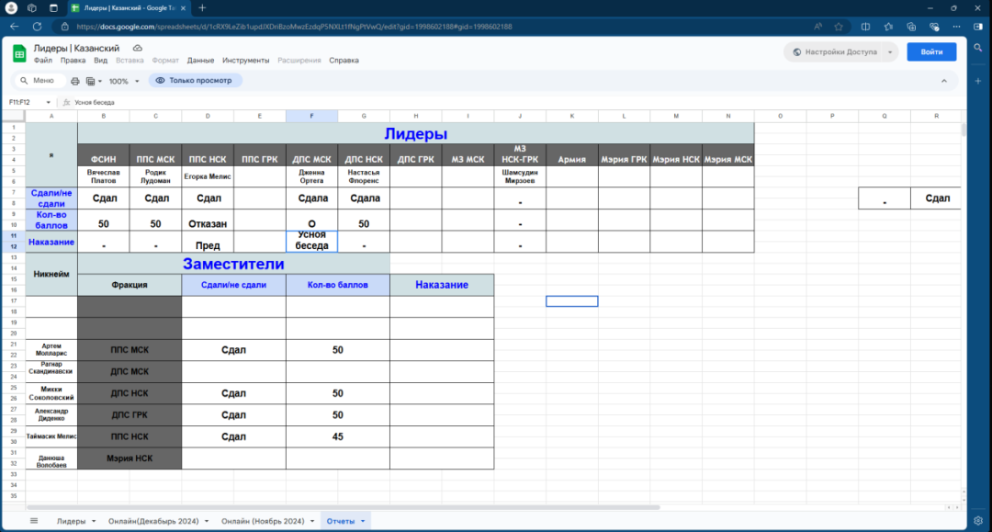Open the Файл menu
992x532 pixels.
pyautogui.click(x=43, y=61)
